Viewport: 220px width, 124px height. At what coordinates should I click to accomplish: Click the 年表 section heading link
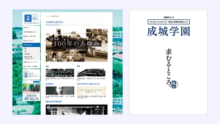pyautogui.click(x=78, y=66)
